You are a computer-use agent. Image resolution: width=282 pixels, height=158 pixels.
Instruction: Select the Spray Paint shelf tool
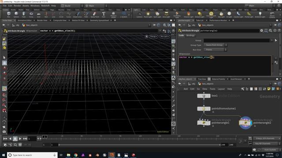pyautogui.click(x=95, y=14)
